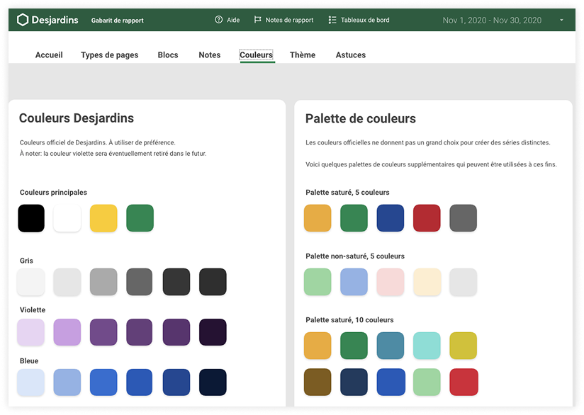Click the Couleurs tab
Viewport: 584px width, 415px height.
[257, 55]
